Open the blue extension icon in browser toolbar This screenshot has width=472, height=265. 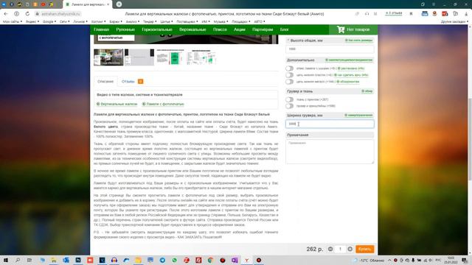point(425,14)
